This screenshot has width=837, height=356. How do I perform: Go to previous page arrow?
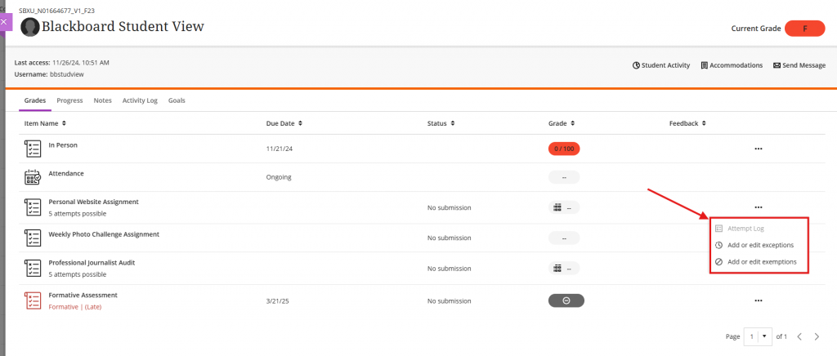[799, 336]
